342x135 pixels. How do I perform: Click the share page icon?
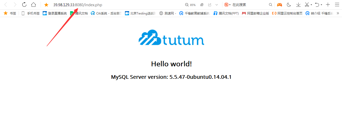pyautogui.click(x=210, y=5)
